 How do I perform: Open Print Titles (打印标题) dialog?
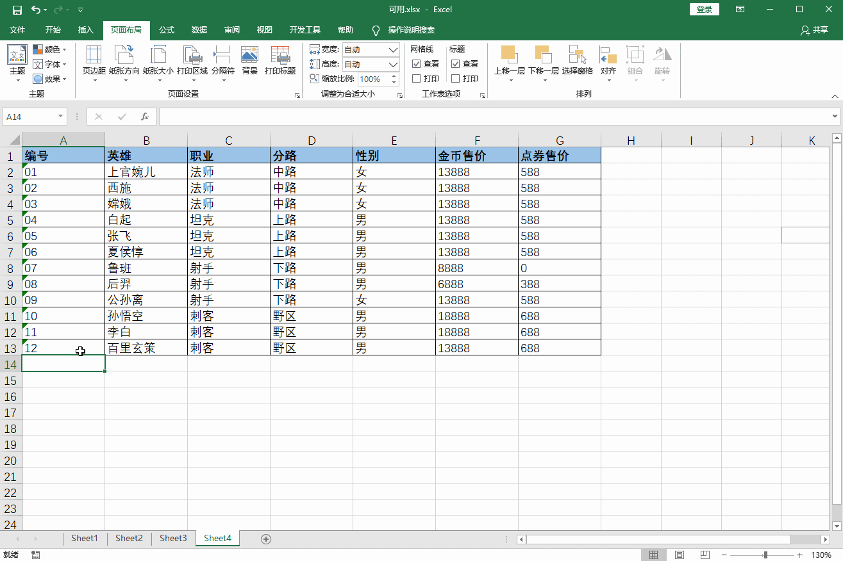click(x=280, y=60)
